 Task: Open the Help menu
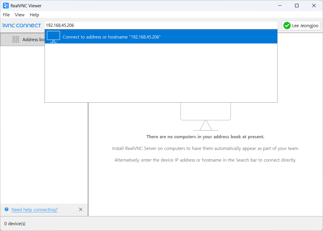(34, 15)
